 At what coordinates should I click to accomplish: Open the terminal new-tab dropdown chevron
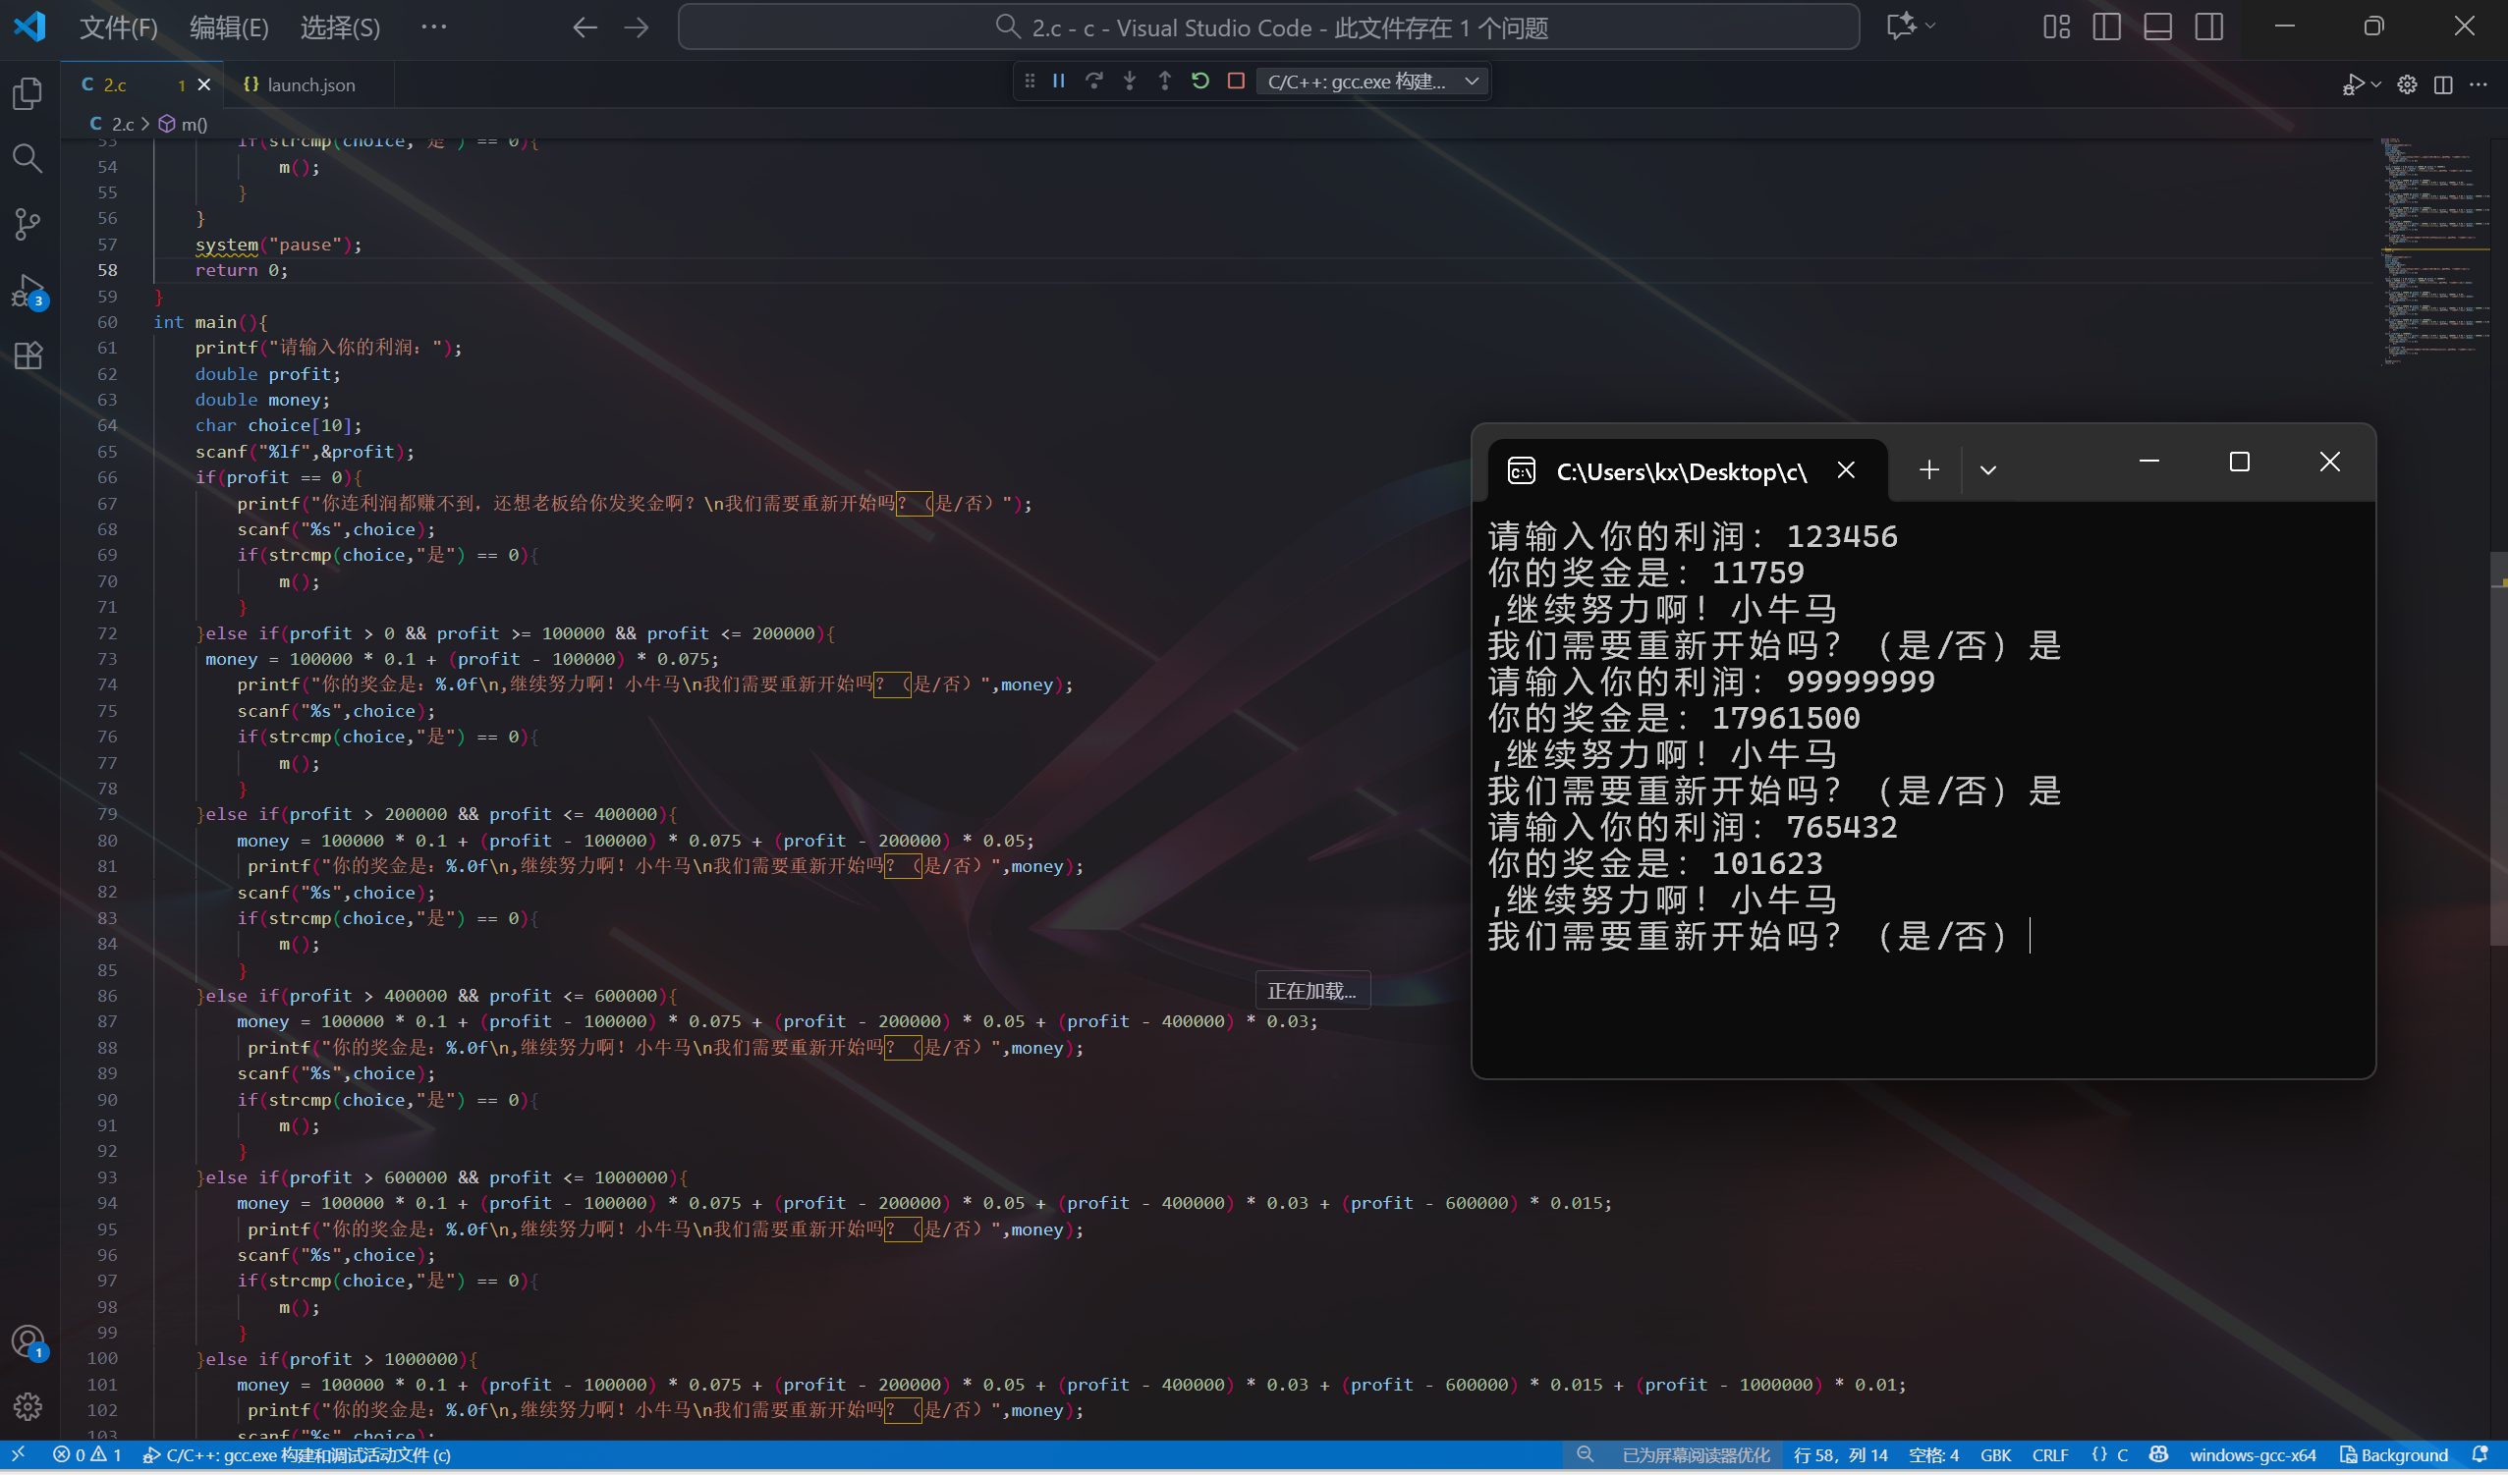point(1987,470)
